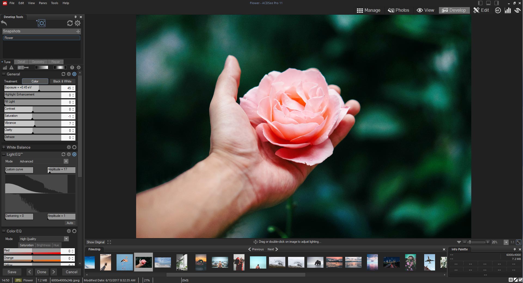The width and height of the screenshot is (523, 283).
Task: Open the histogram icon in Tune toolbar
Action: (x=5, y=67)
